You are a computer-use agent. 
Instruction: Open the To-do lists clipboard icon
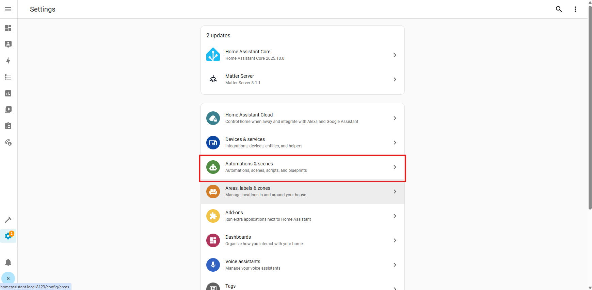coord(8,126)
